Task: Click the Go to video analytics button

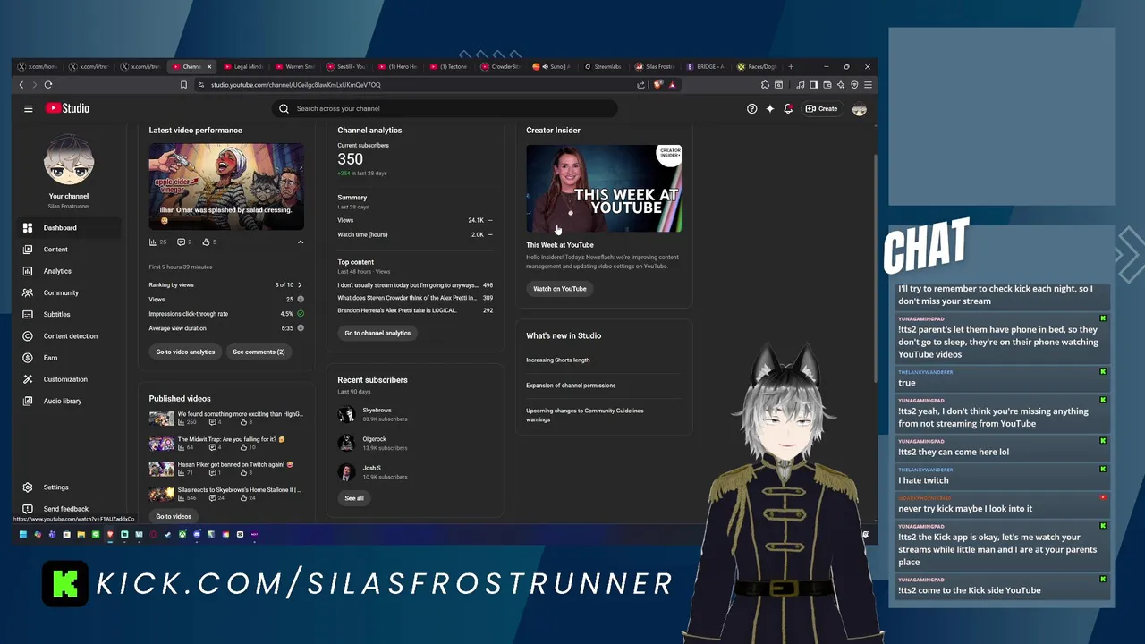Action: (x=185, y=352)
